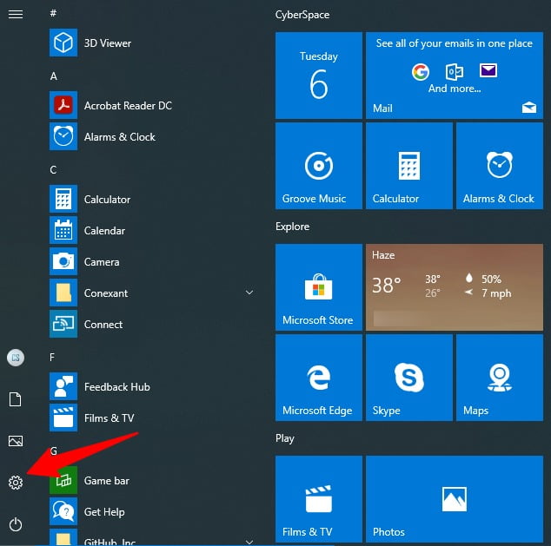Image resolution: width=551 pixels, height=546 pixels.
Task: Expand the Conexant folder chevron
Action: [x=249, y=293]
